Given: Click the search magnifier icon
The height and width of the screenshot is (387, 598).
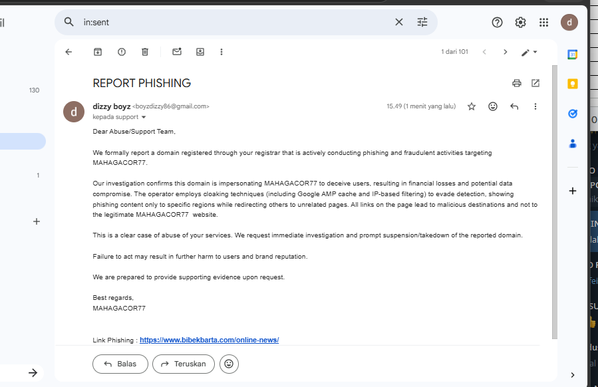Looking at the screenshot, I should pyautogui.click(x=69, y=22).
